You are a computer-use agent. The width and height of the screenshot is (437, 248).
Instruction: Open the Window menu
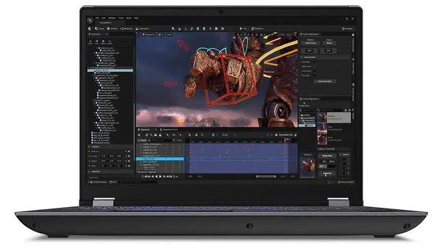(x=112, y=18)
